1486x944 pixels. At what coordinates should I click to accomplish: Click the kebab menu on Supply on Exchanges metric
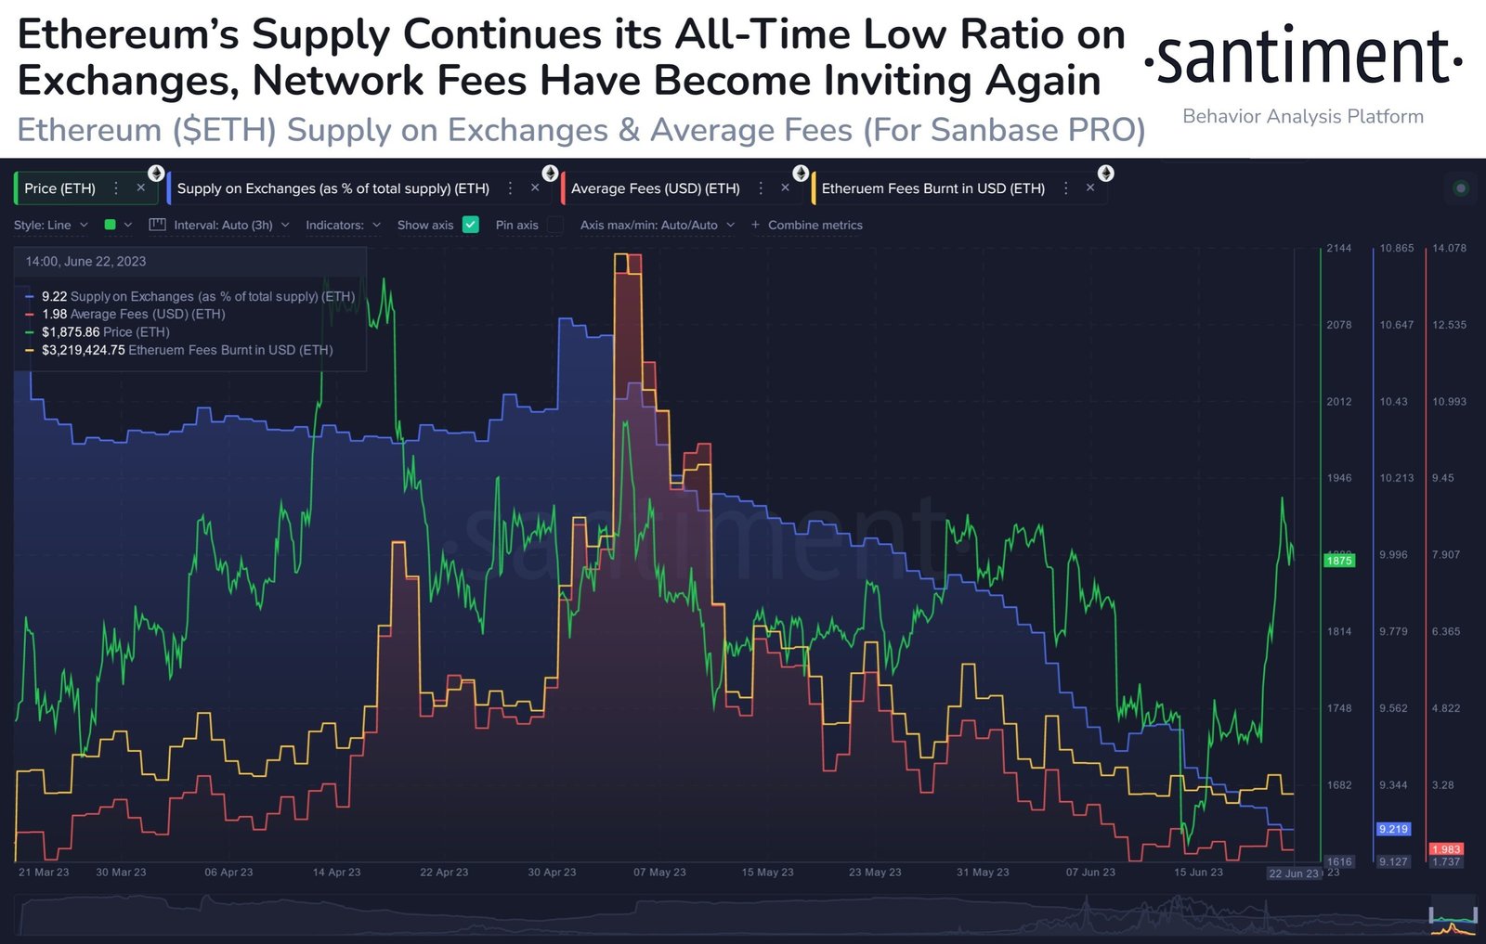click(x=510, y=188)
